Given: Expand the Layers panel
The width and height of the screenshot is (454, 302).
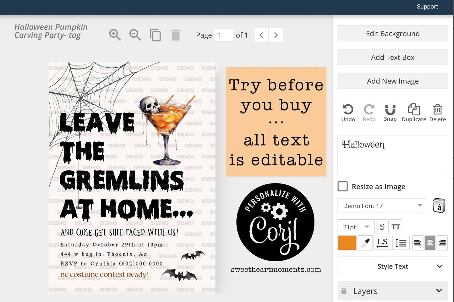Looking at the screenshot, I should click(x=393, y=291).
